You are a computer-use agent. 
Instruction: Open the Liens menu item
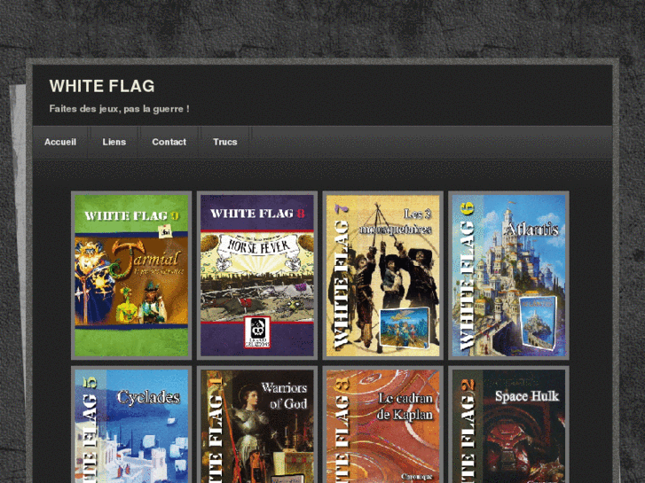[114, 142]
